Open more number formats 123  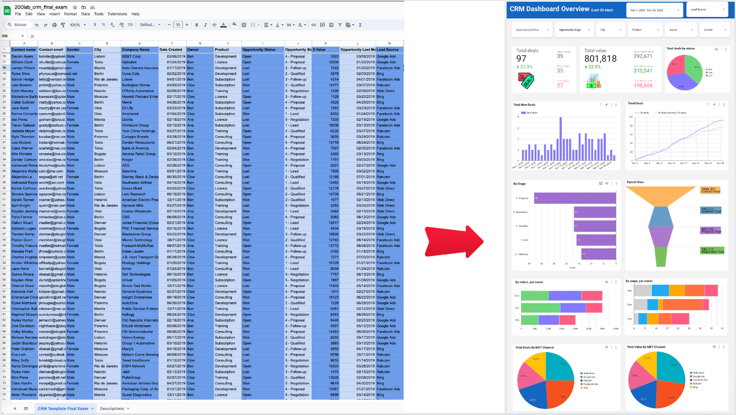pyautogui.click(x=130, y=25)
